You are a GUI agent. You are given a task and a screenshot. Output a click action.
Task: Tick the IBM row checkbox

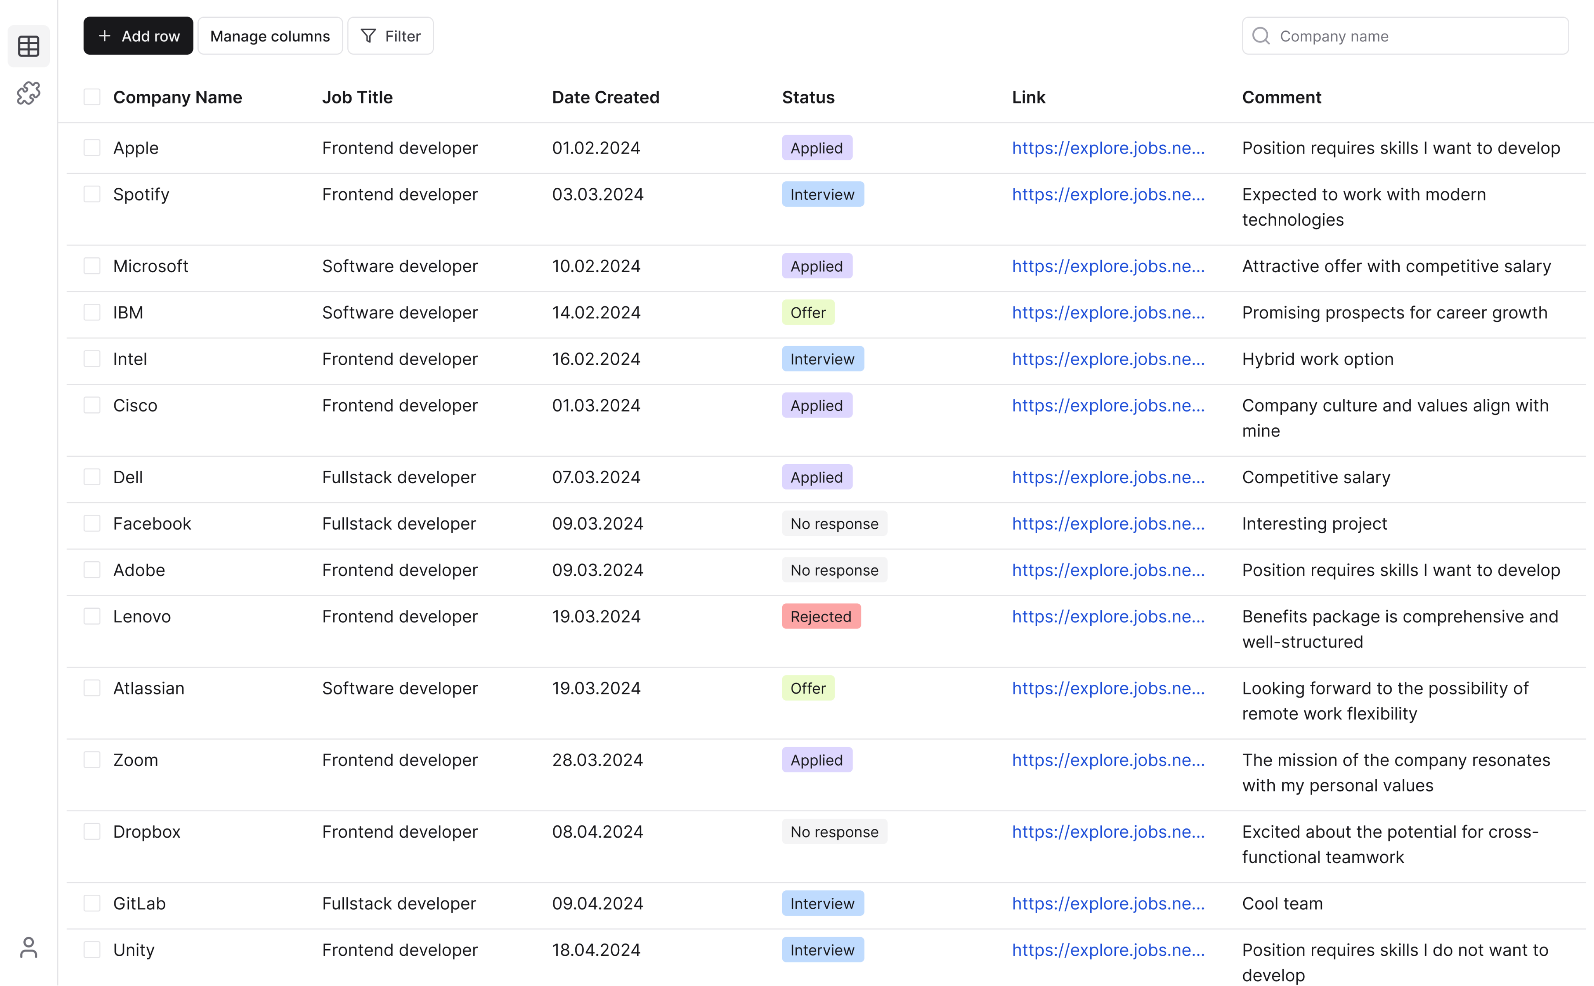92,312
